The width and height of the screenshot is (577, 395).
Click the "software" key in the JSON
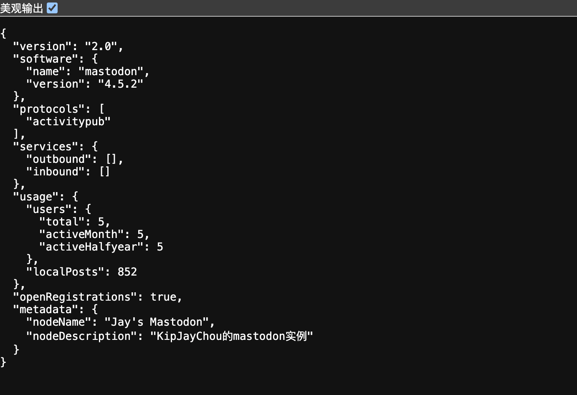pyautogui.click(x=46, y=59)
